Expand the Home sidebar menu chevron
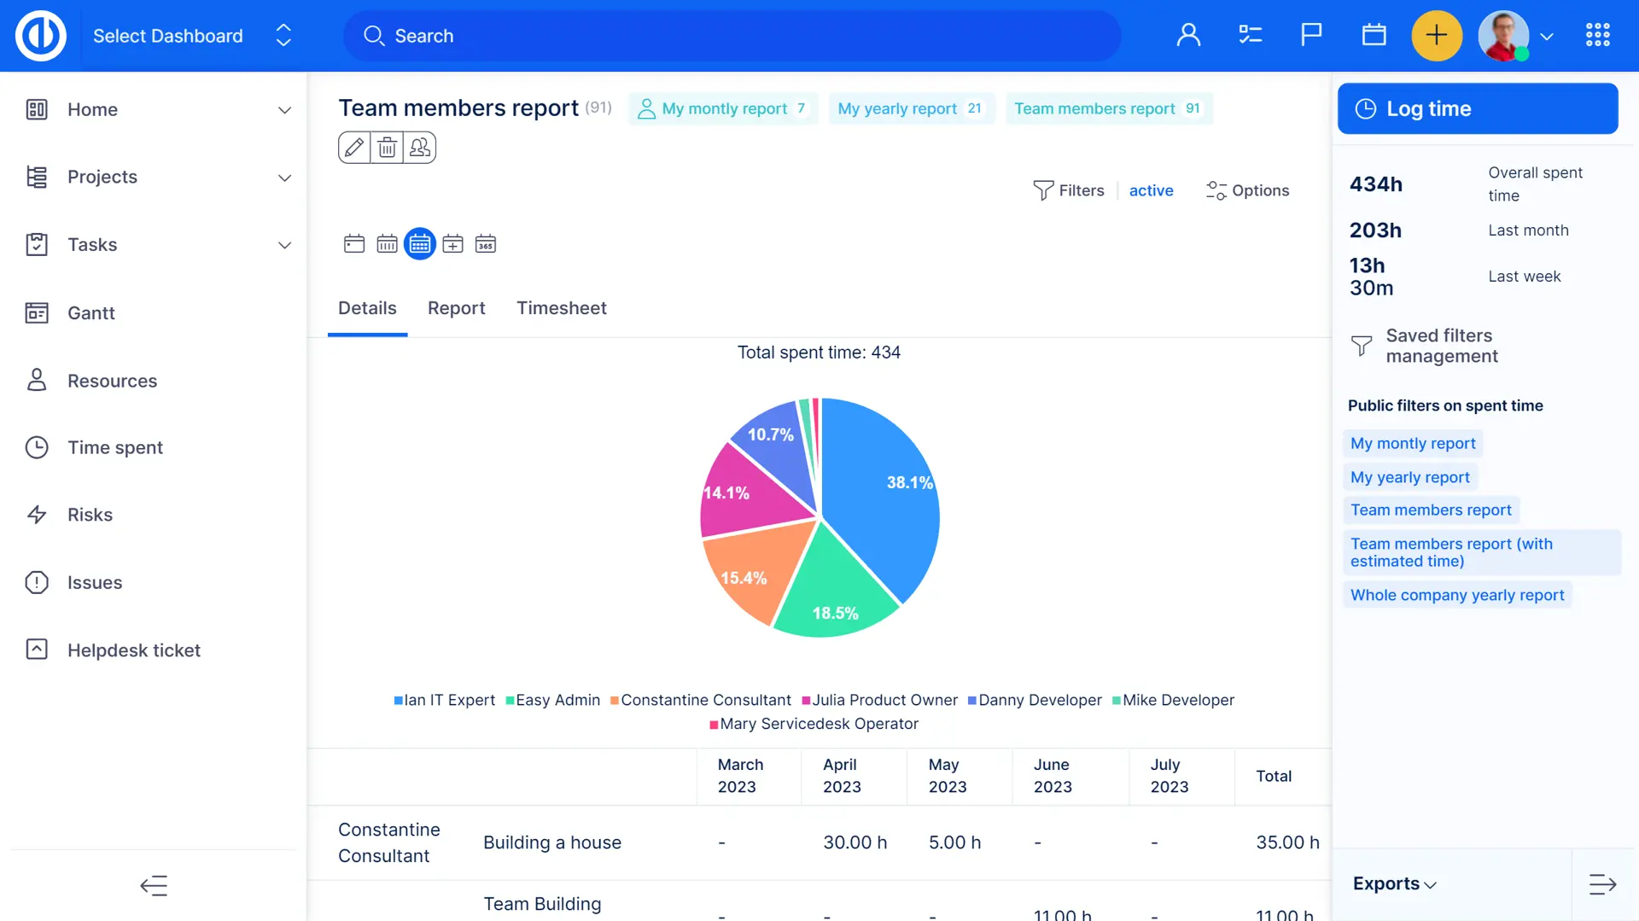Image resolution: width=1639 pixels, height=921 pixels. (284, 110)
